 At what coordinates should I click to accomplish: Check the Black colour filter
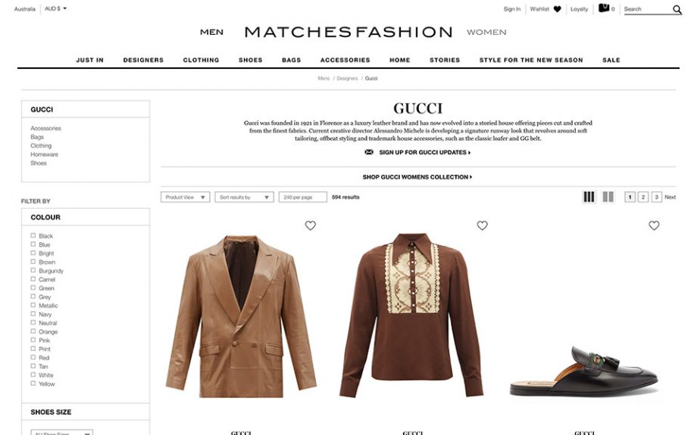pos(33,236)
